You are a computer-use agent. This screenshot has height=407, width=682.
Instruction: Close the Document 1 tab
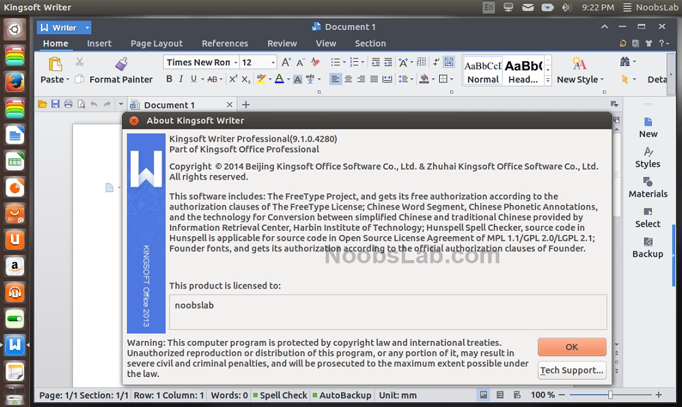point(230,105)
